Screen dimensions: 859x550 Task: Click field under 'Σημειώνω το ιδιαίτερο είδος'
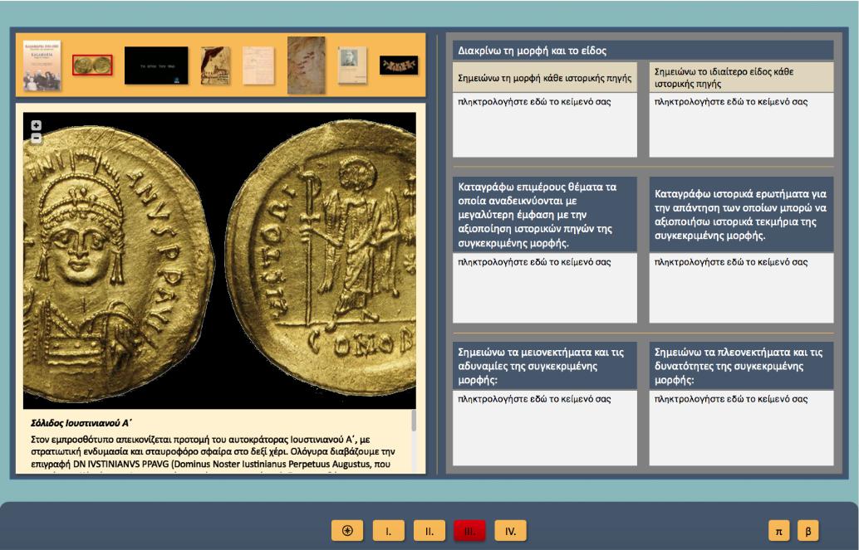pos(741,124)
